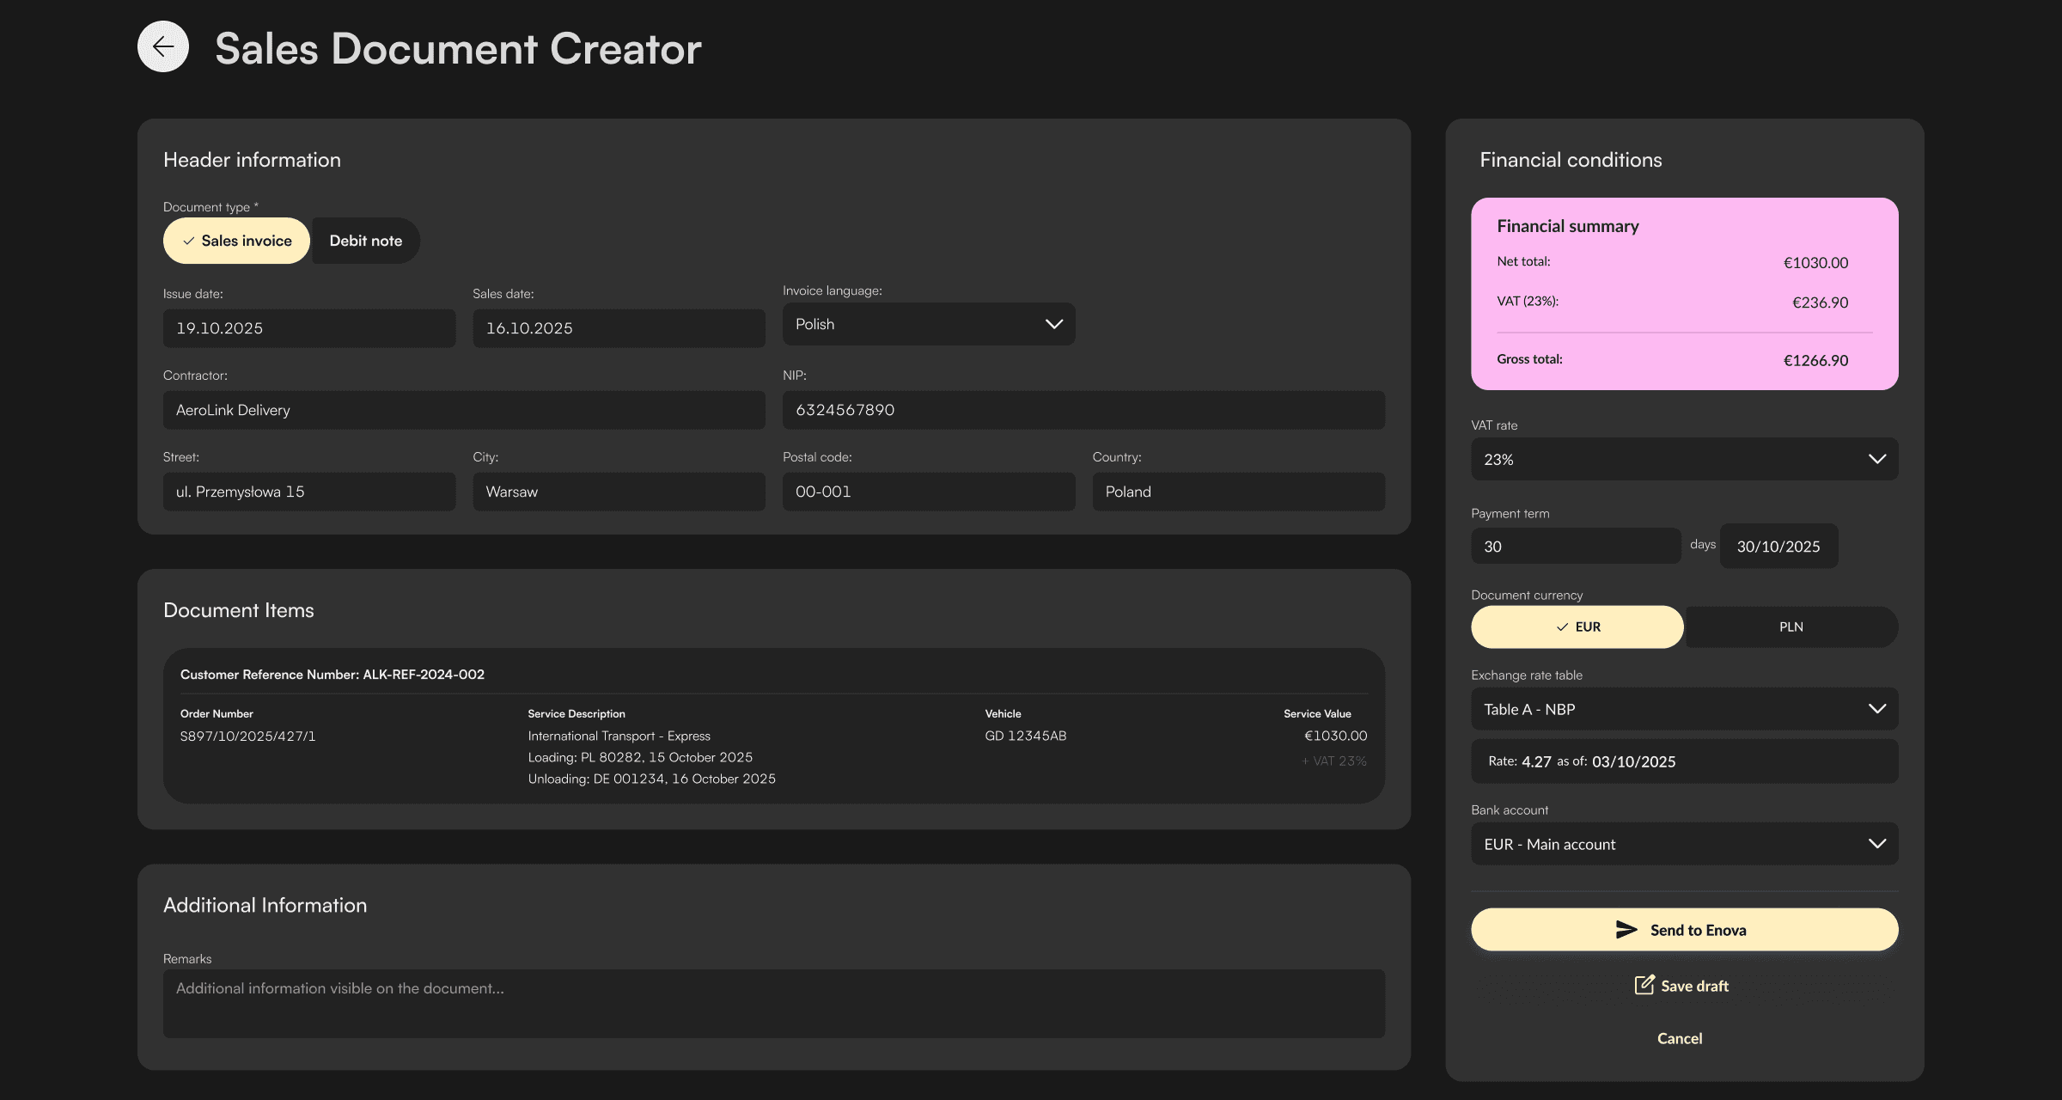Open the Exchange rate table selector

(1682, 709)
